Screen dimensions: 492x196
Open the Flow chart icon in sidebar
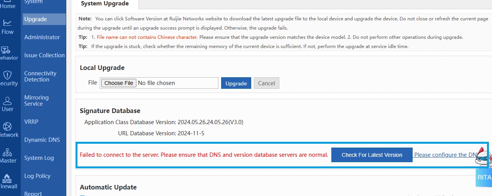7,23
